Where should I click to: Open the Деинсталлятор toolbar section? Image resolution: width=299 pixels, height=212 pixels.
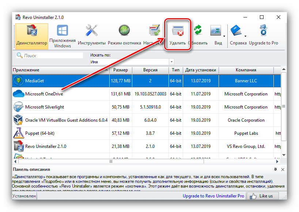coord(32,36)
